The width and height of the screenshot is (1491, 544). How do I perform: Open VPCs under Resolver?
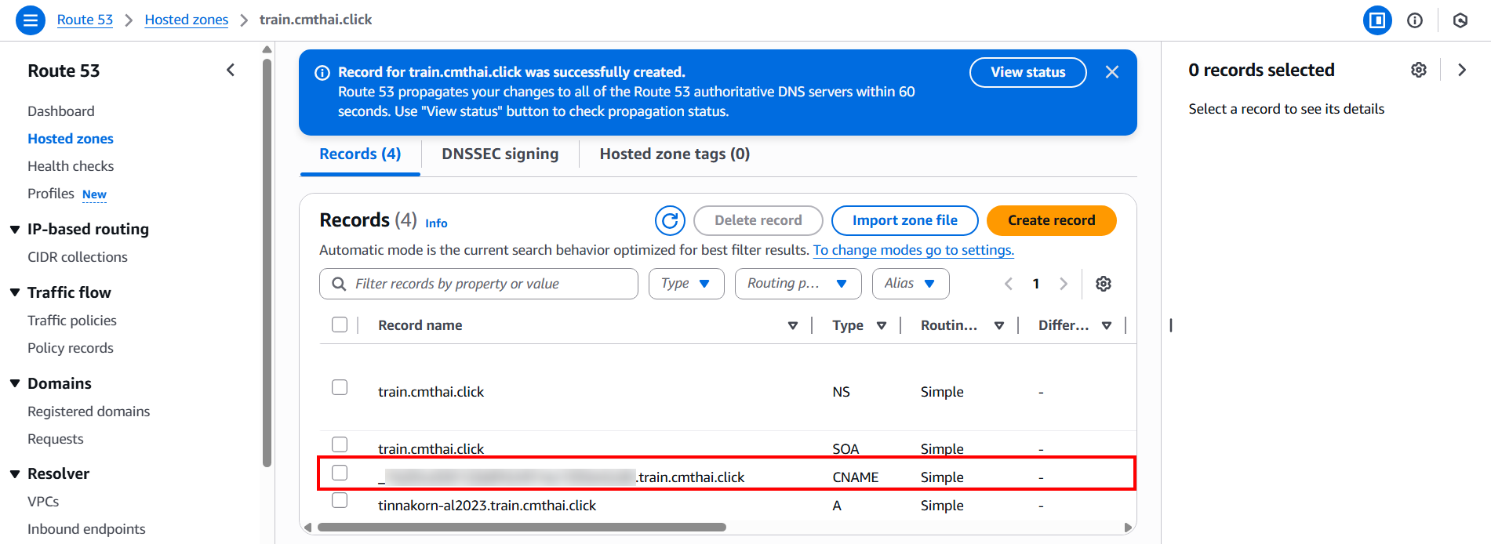[43, 502]
